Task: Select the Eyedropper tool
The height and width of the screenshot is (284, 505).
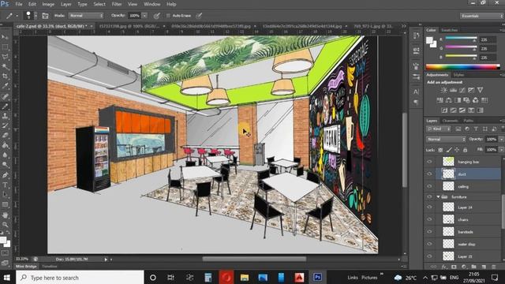Action: point(5,86)
